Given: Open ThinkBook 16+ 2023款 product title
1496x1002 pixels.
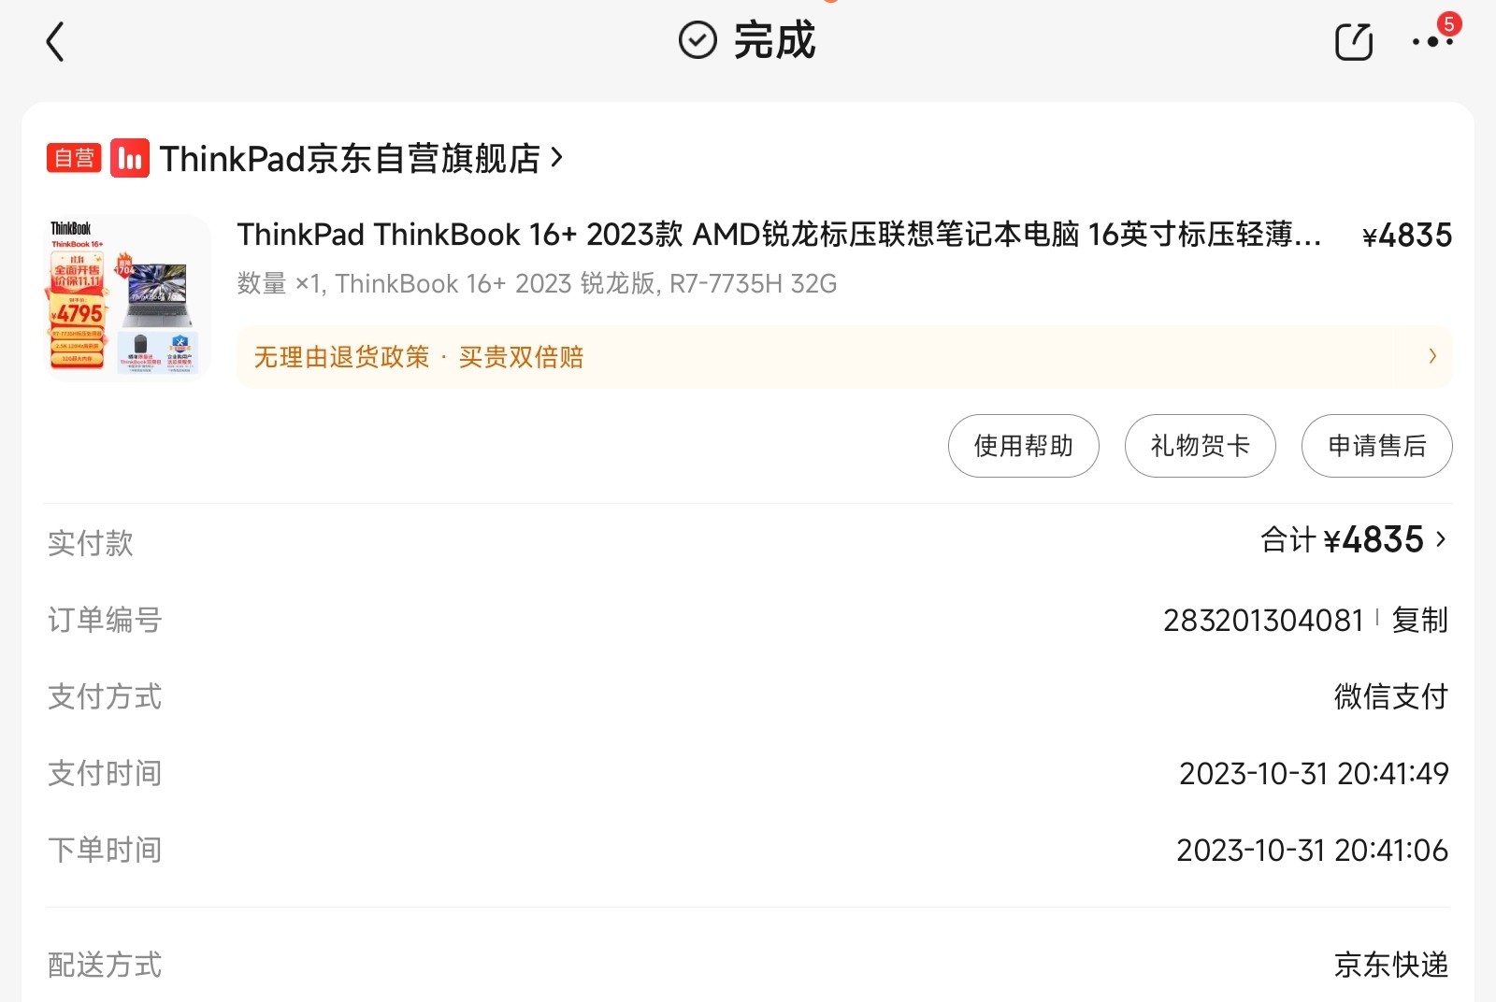Looking at the screenshot, I should 779,235.
